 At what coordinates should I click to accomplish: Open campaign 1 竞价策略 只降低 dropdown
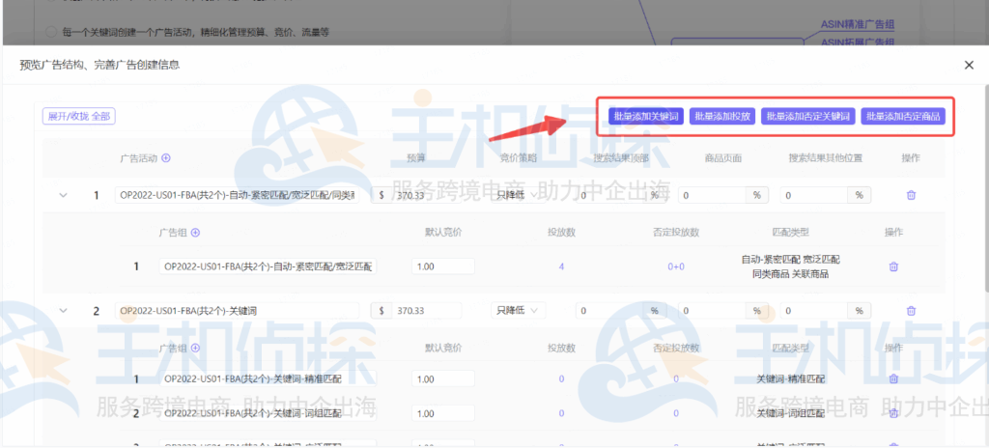coord(518,196)
